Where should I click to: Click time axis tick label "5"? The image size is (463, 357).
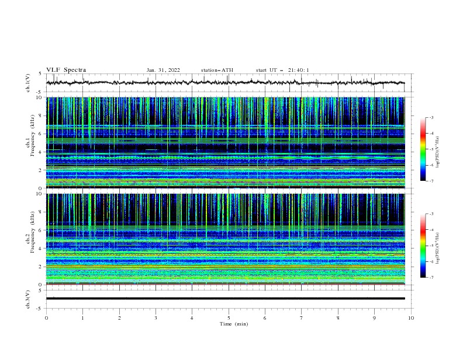pos(229,318)
